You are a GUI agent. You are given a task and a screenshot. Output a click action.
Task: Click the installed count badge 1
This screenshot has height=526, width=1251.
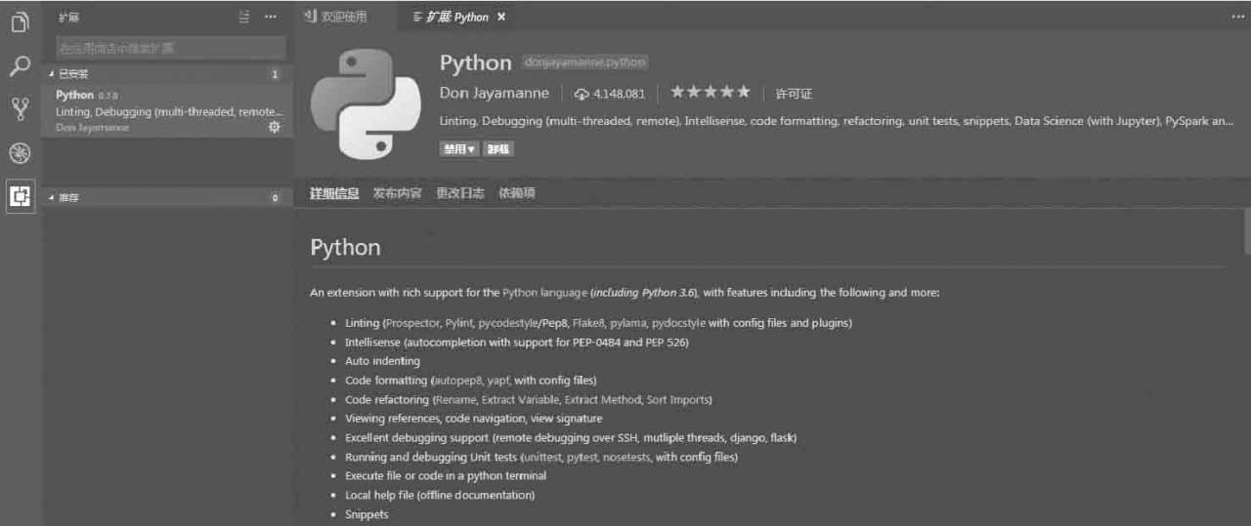[x=275, y=74]
